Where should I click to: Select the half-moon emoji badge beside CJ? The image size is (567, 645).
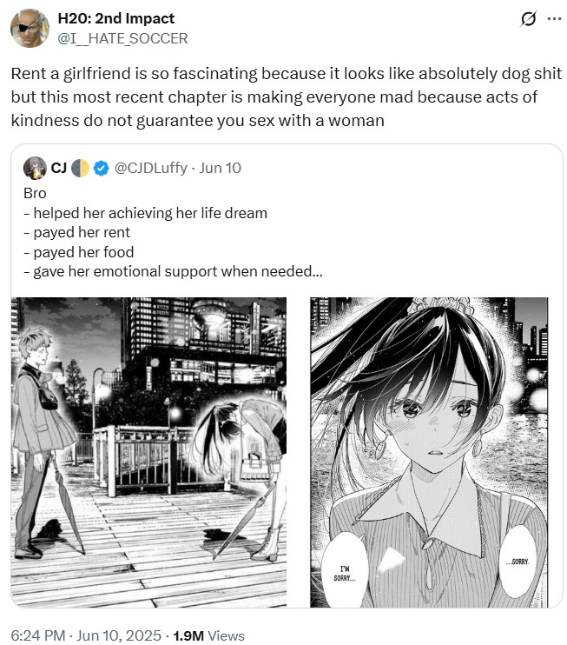80,169
